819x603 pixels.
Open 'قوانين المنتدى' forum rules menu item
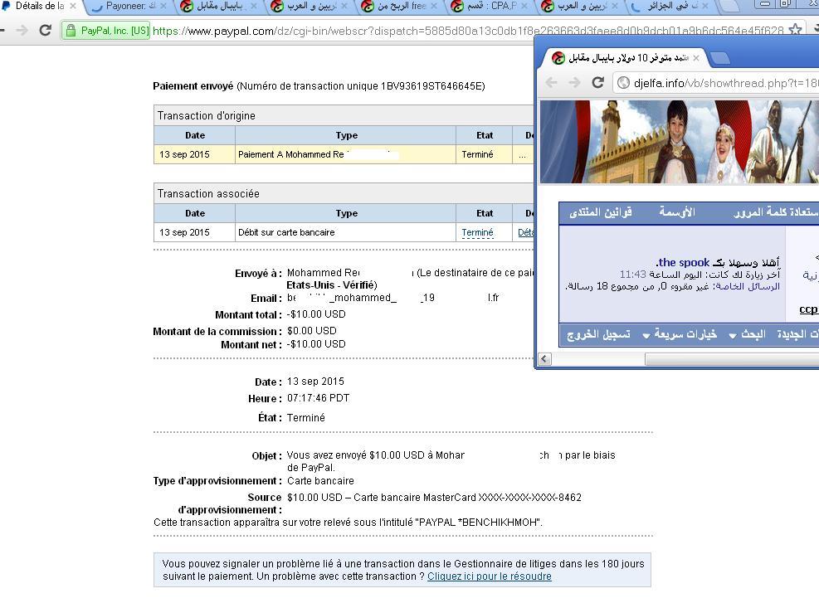click(x=601, y=212)
